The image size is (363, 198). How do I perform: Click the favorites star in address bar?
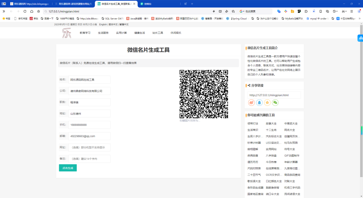(233, 11)
